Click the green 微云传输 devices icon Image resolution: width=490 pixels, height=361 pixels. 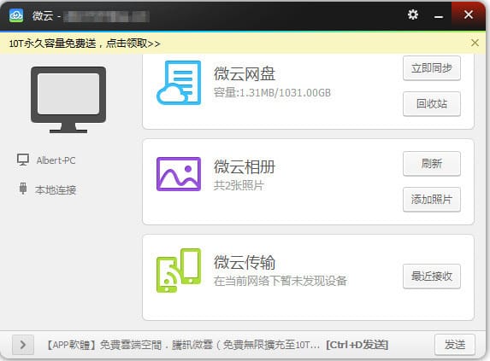click(x=179, y=271)
